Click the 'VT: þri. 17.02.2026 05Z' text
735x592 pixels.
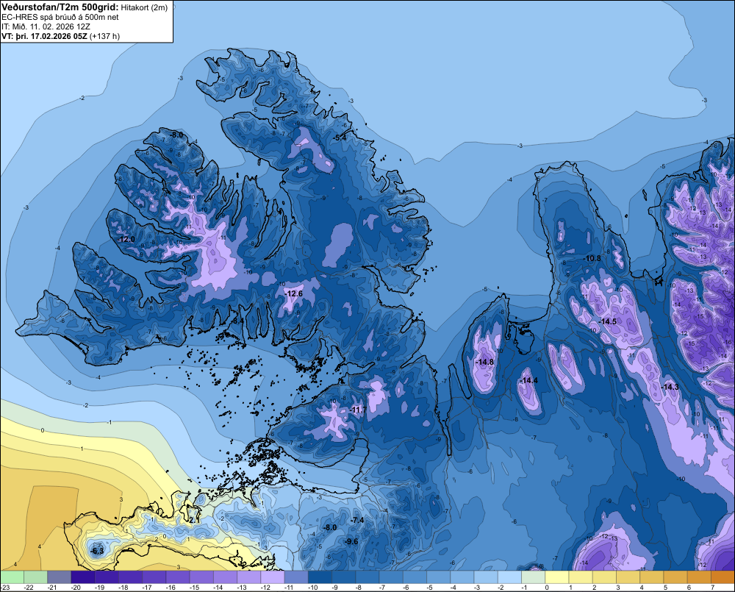coord(44,36)
